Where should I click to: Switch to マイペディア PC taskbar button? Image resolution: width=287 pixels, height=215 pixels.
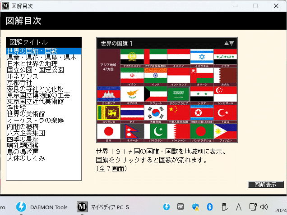103,207
